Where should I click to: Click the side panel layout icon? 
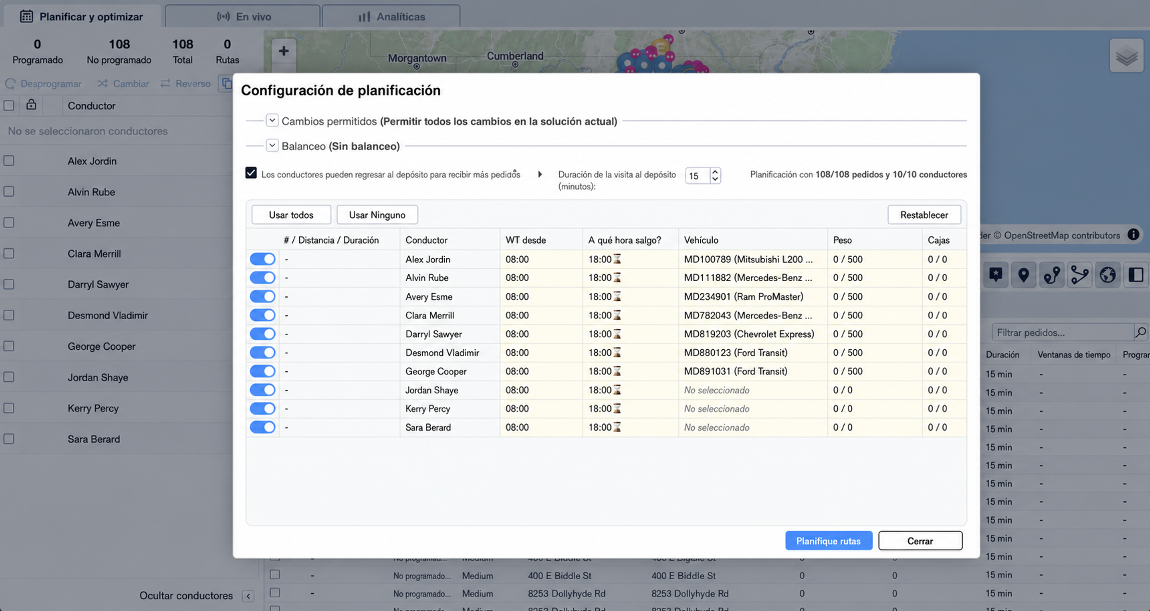coord(1136,275)
